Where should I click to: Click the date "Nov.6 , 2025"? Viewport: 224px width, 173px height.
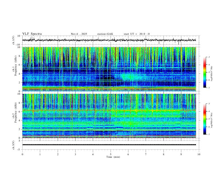click(79, 34)
